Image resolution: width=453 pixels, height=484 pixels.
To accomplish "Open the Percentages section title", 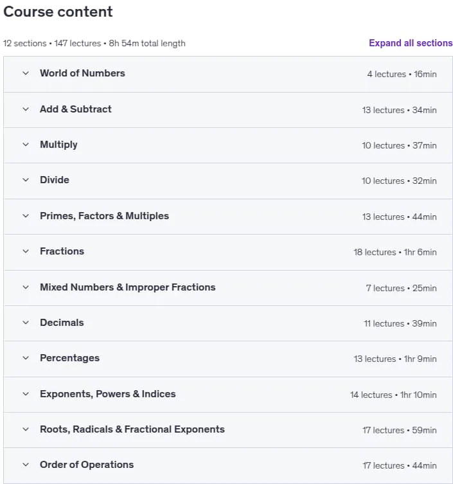I will coord(70,358).
